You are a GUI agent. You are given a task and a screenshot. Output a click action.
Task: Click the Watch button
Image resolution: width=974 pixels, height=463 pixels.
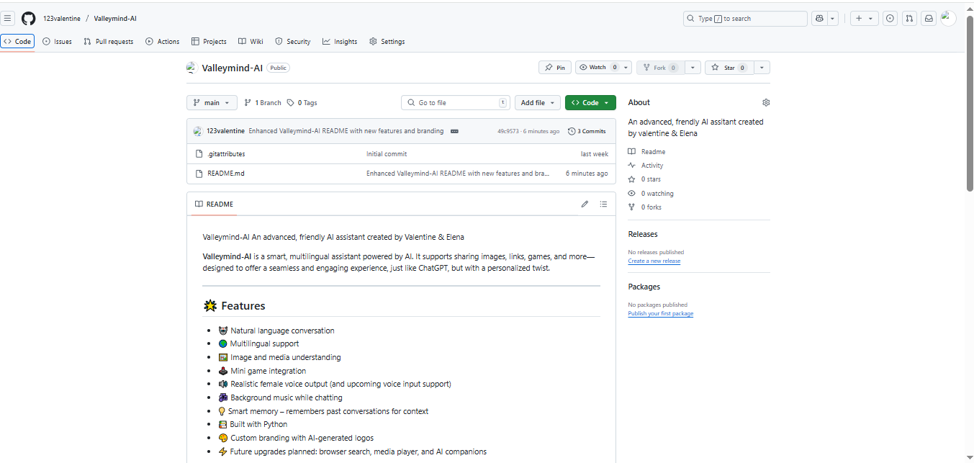tap(598, 68)
